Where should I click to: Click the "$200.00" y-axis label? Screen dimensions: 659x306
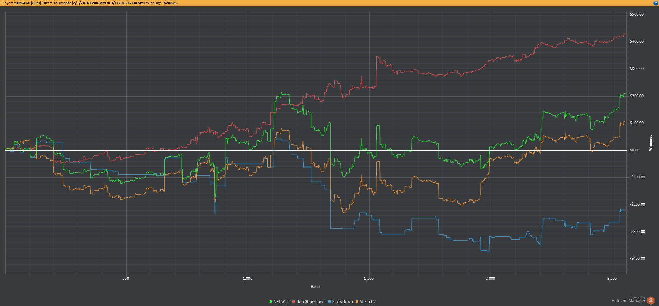coord(637,96)
